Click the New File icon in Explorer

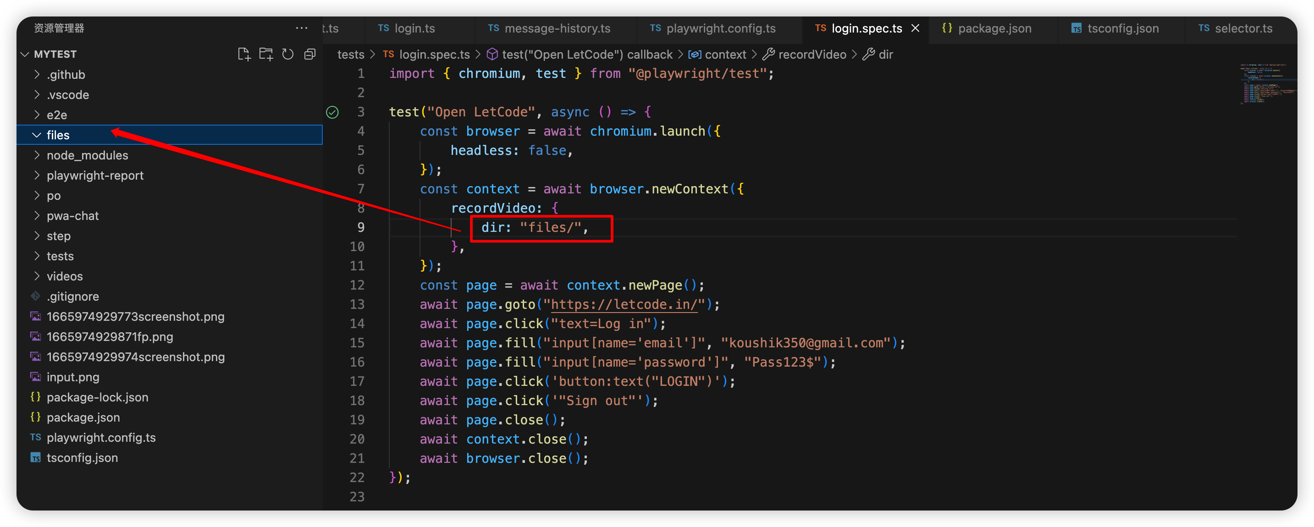click(x=244, y=54)
